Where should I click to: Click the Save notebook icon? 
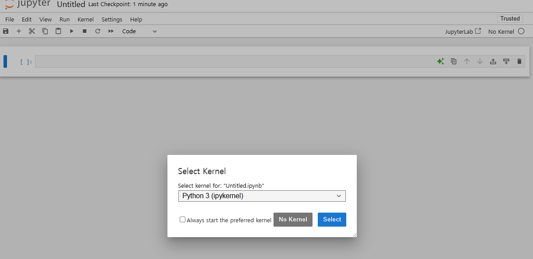point(6,31)
